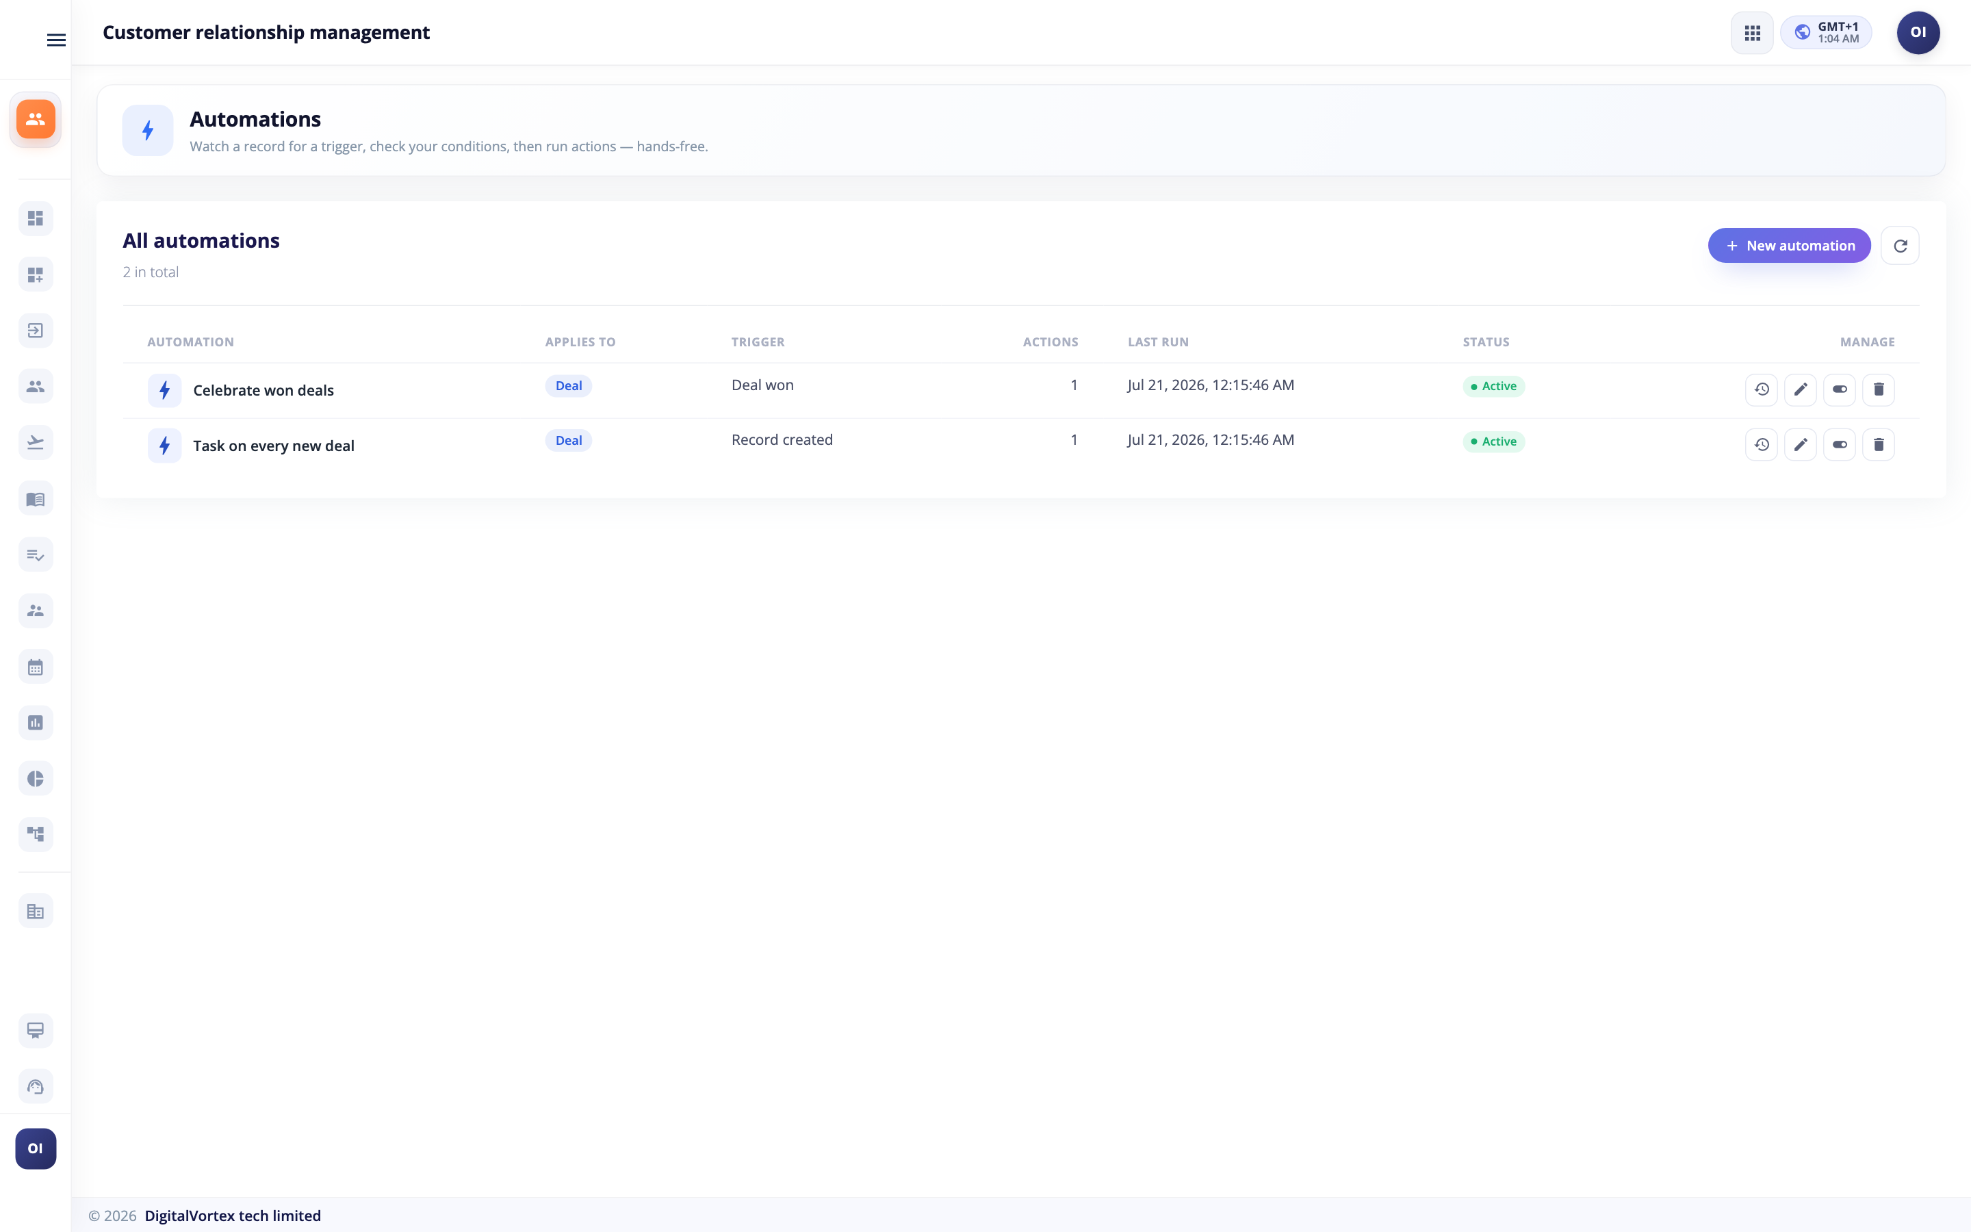1971x1232 pixels.
Task: Click lightning icon beside Task on every new deal
Action: click(164, 446)
